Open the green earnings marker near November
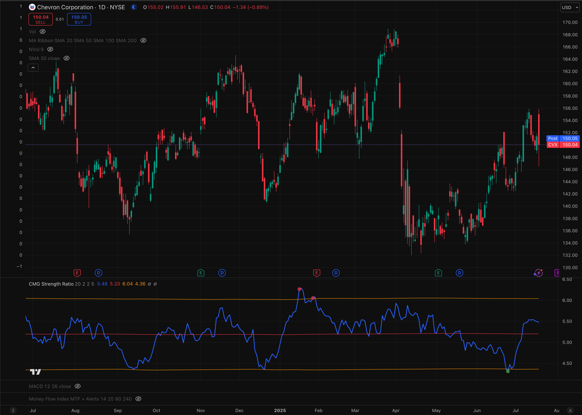This screenshot has width=582, height=415. tap(201, 273)
